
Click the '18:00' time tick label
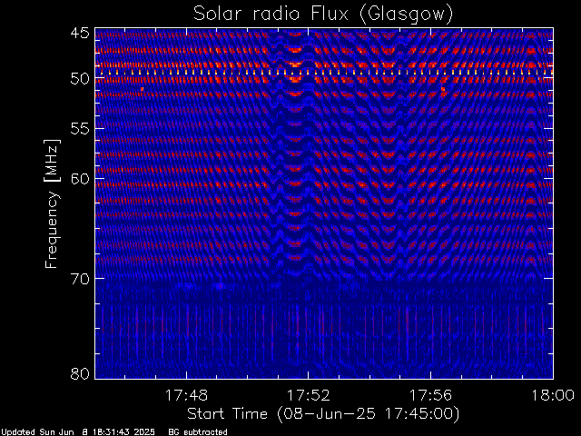pyautogui.click(x=553, y=395)
